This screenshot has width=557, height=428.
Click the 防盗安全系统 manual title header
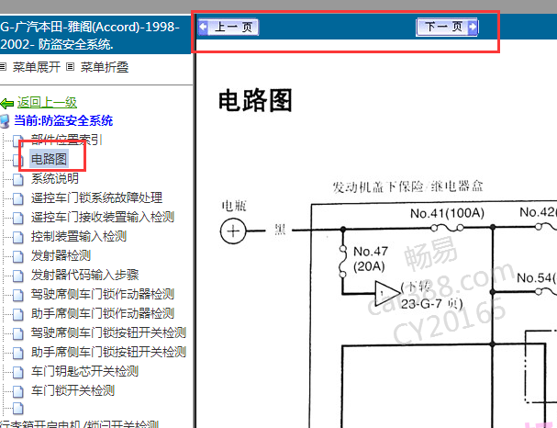click(91, 36)
